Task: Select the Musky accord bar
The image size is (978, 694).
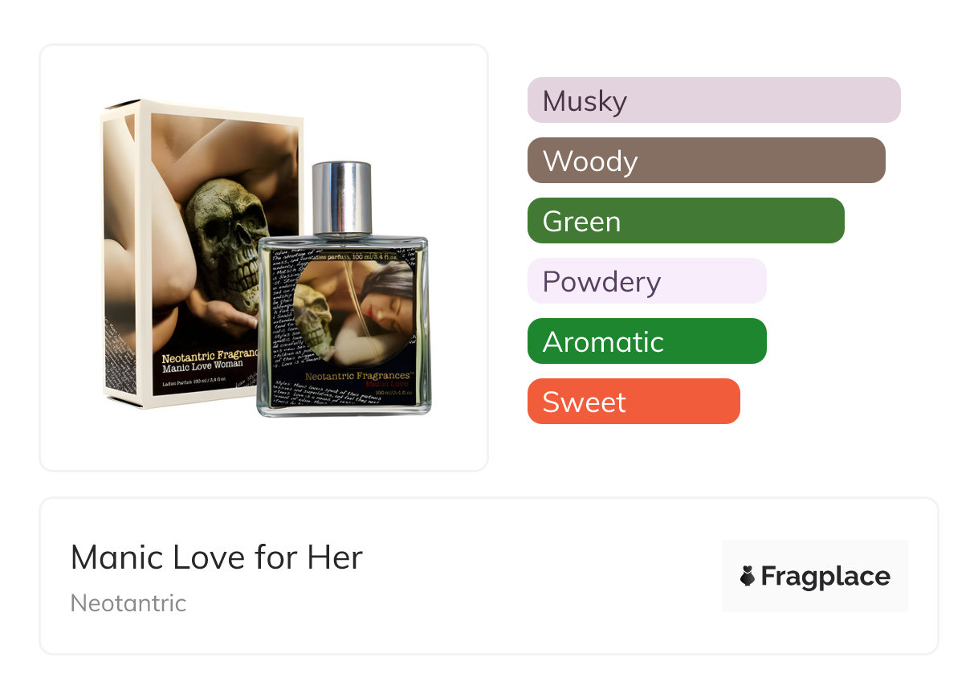Action: click(714, 100)
